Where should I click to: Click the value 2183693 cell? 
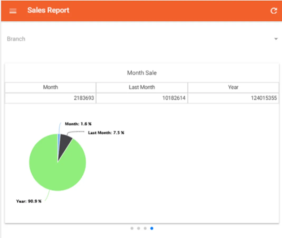[51, 98]
